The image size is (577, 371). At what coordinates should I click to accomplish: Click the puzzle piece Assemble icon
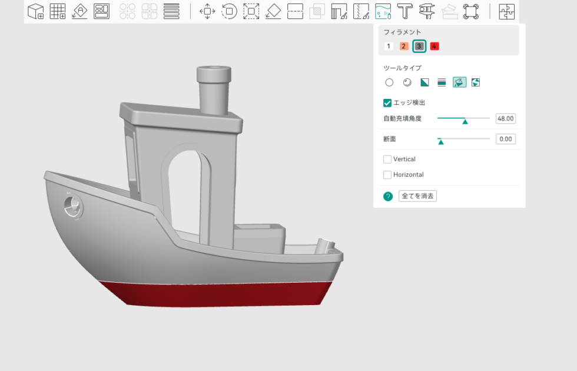[x=507, y=11]
